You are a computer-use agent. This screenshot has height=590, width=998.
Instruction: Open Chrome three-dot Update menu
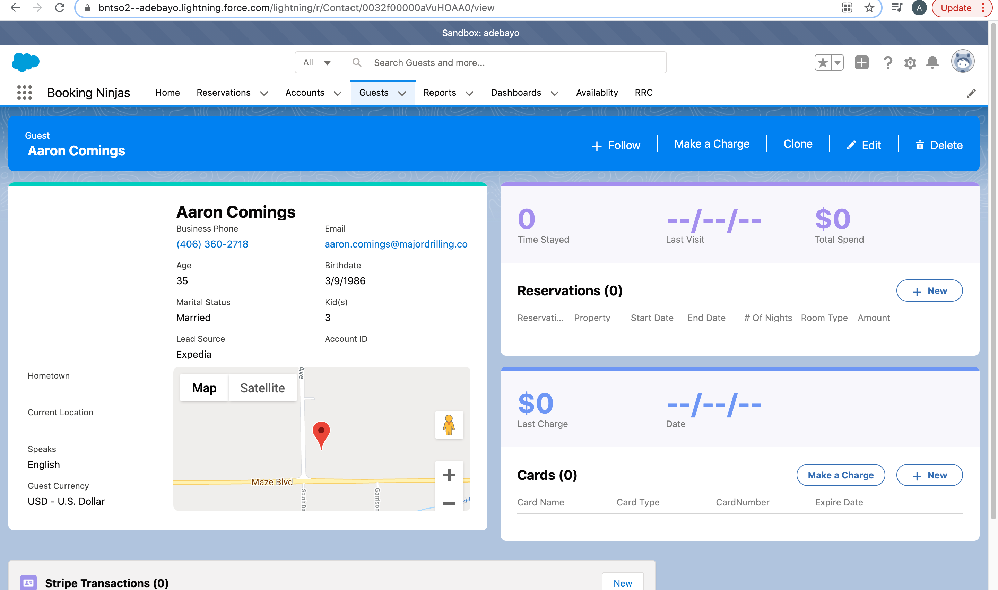point(983,8)
